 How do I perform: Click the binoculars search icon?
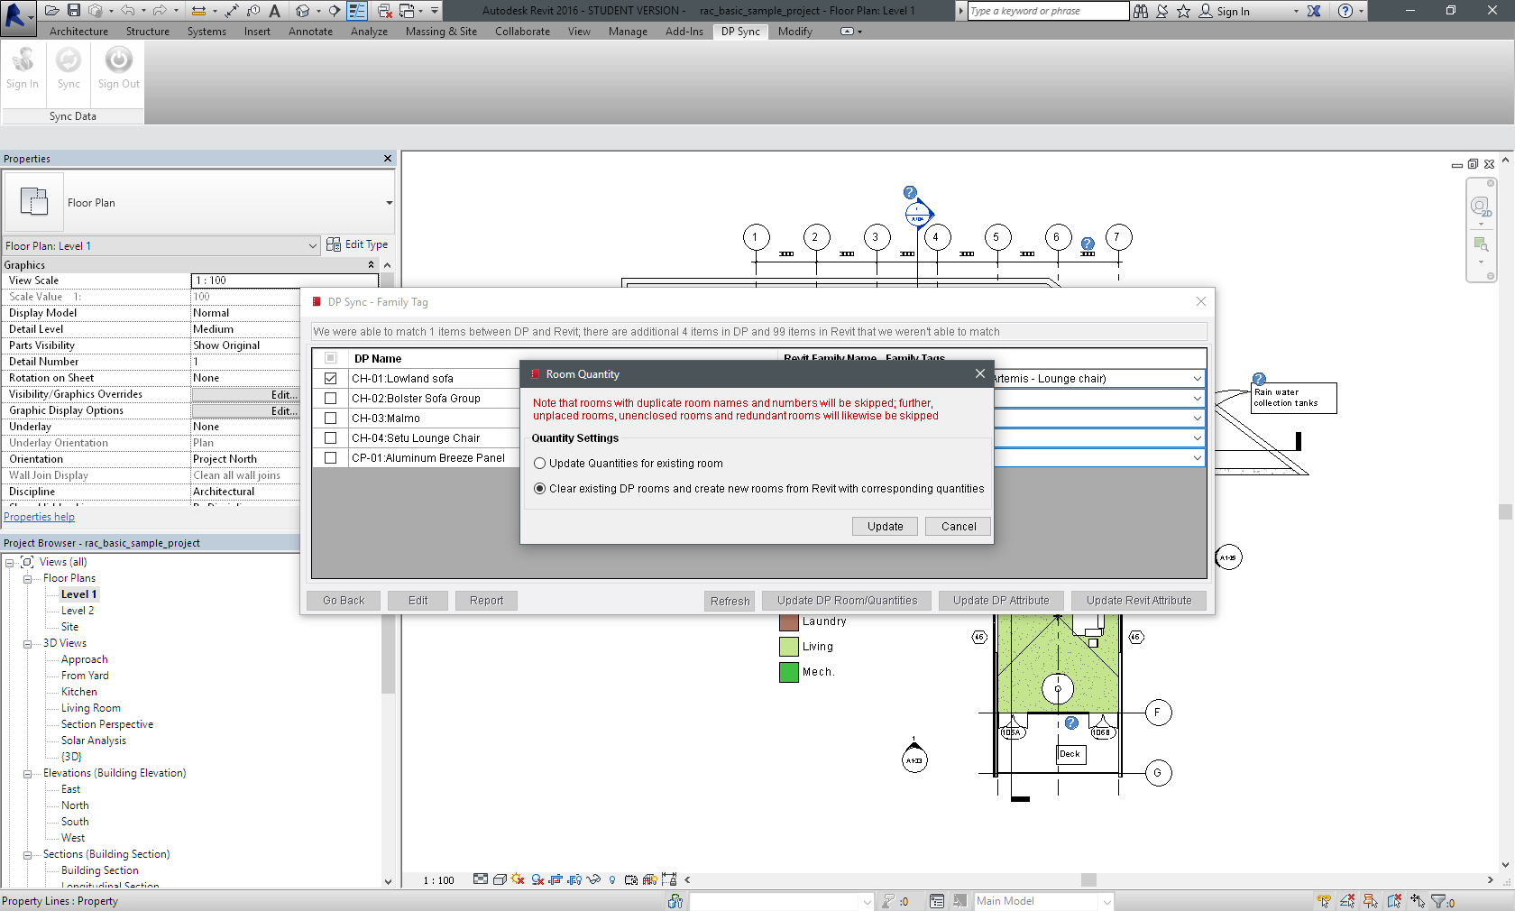[1141, 11]
